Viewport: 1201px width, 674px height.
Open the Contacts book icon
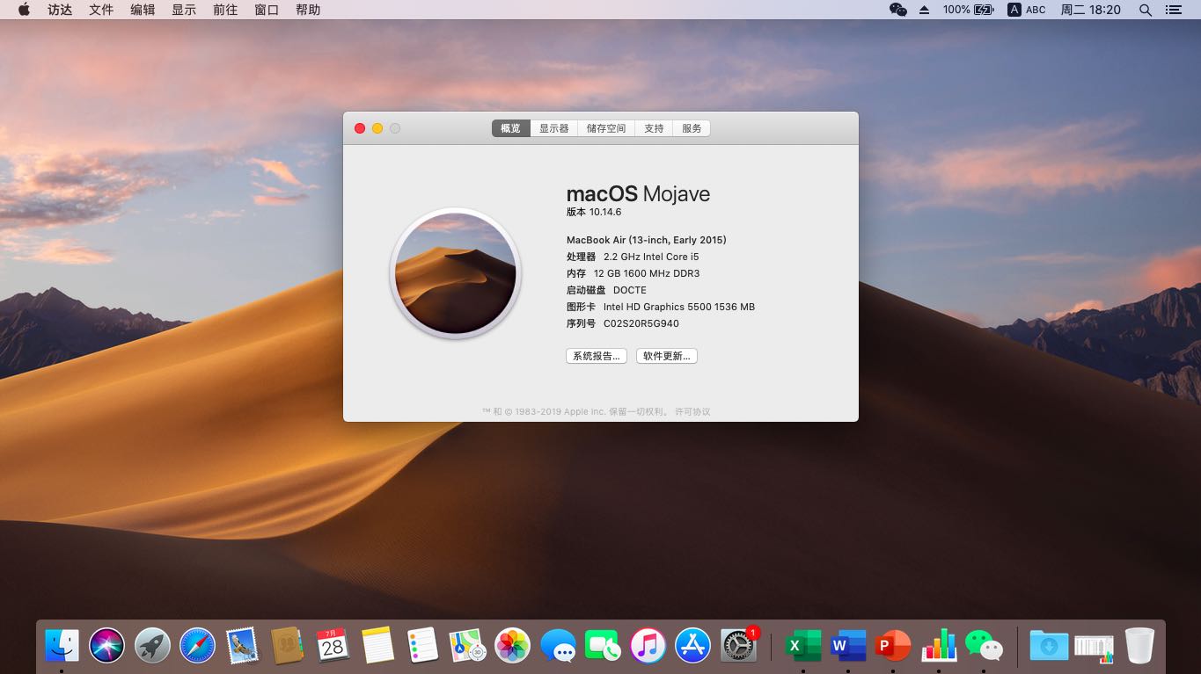pos(287,646)
